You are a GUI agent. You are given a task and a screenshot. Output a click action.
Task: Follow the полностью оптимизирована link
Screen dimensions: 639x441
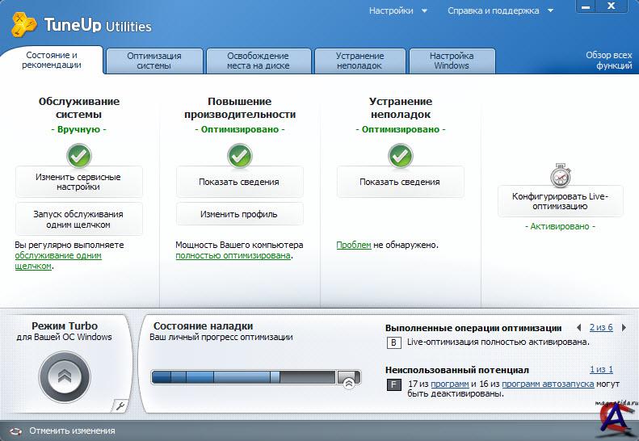pos(233,255)
